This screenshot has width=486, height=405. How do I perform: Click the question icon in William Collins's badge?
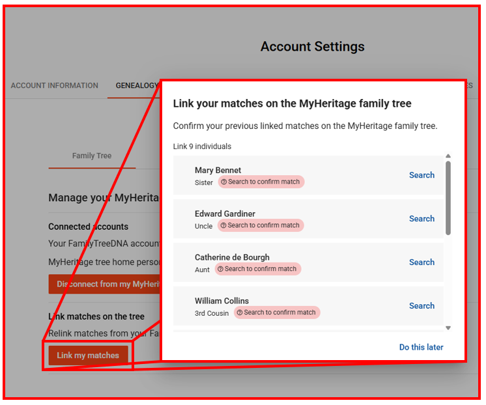[x=240, y=313]
